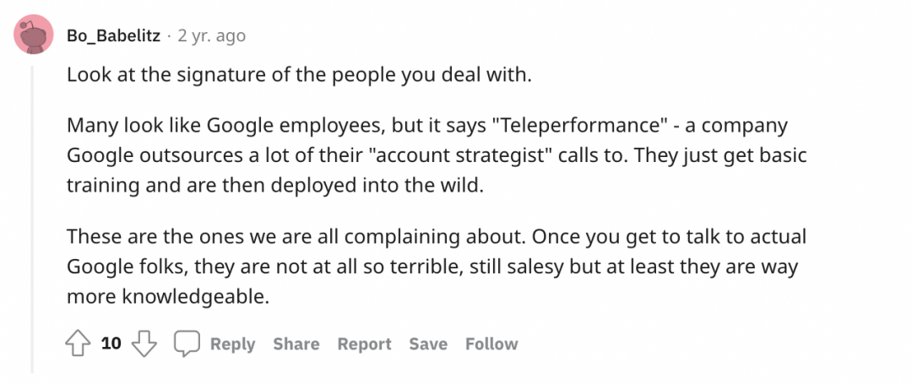Open Bo_Babelitz's avatar picture

coord(35,36)
